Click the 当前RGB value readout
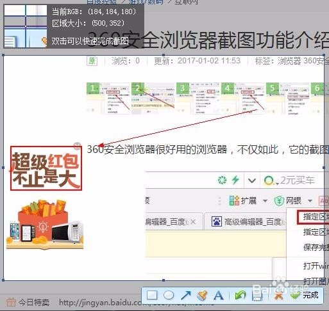The width and height of the screenshot is (329, 311). (94, 12)
